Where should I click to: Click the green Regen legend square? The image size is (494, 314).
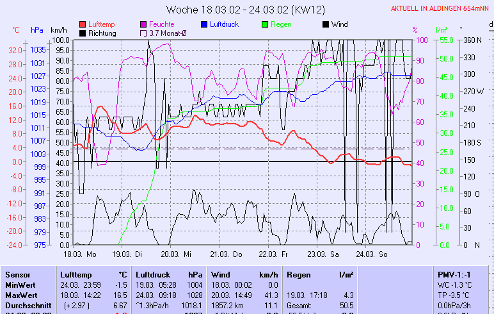coord(265,24)
